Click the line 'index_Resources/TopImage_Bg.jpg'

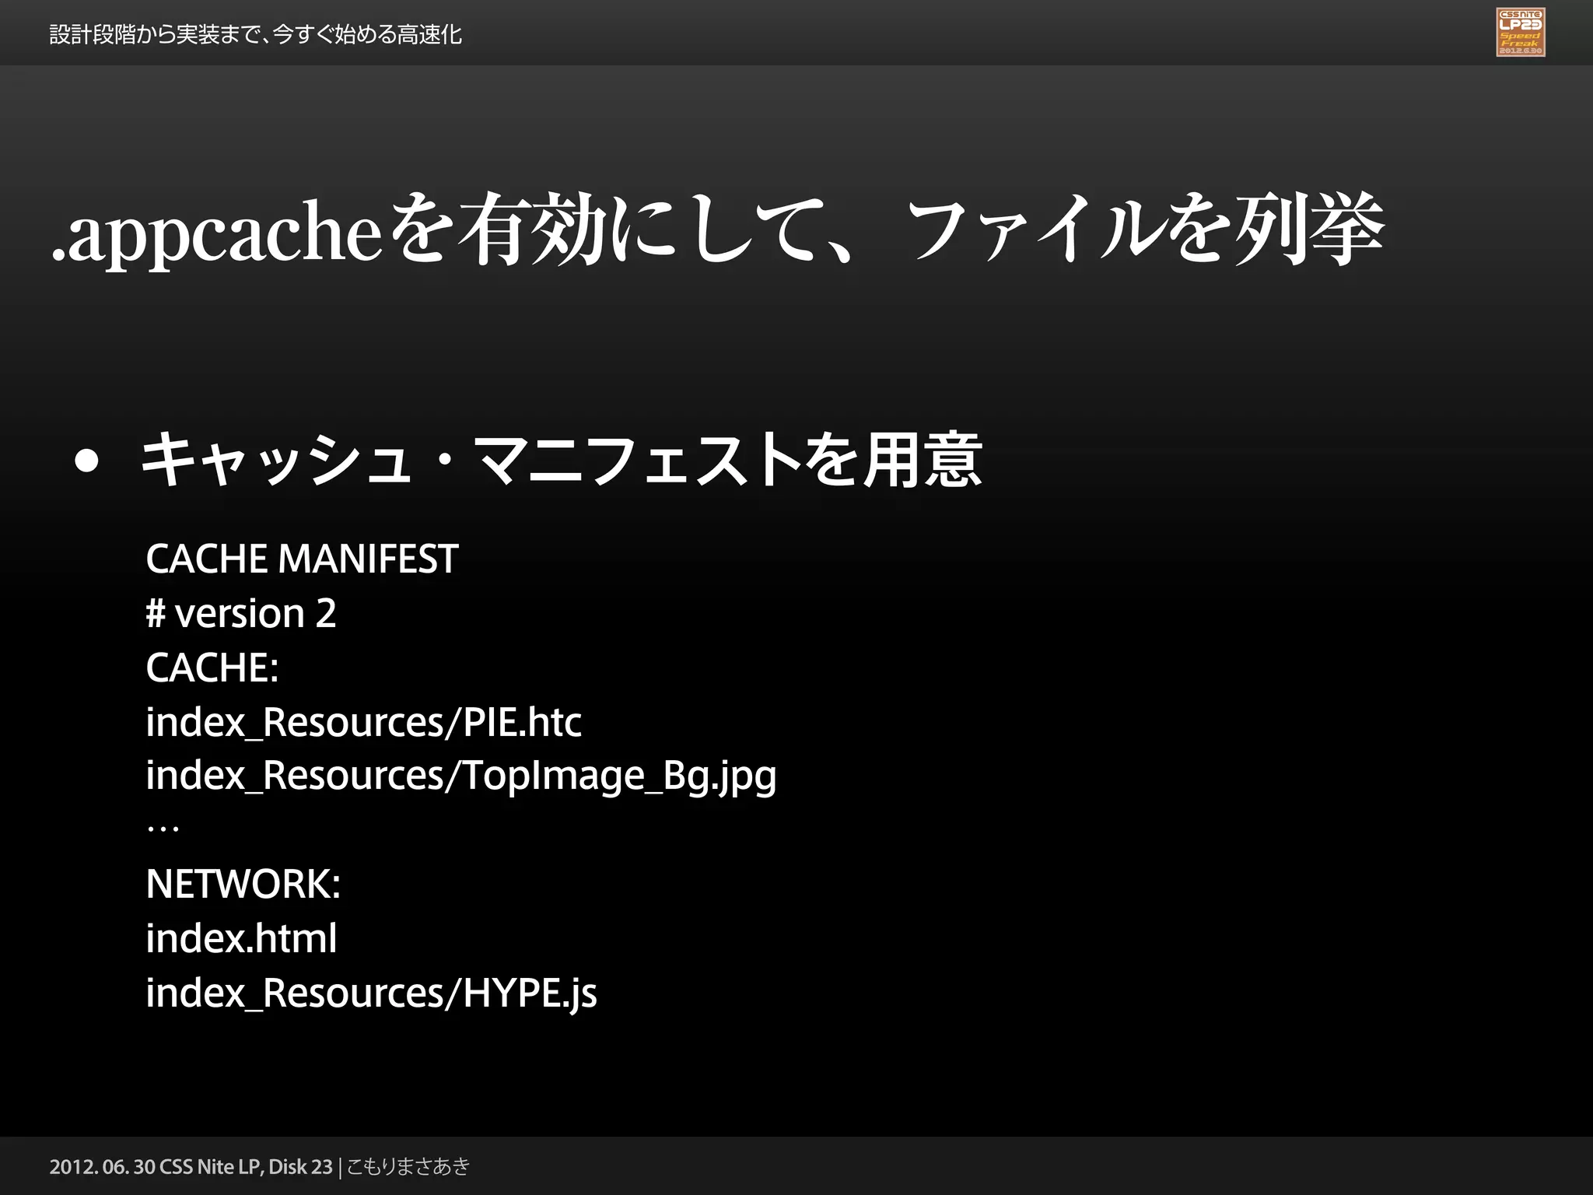coord(461,776)
